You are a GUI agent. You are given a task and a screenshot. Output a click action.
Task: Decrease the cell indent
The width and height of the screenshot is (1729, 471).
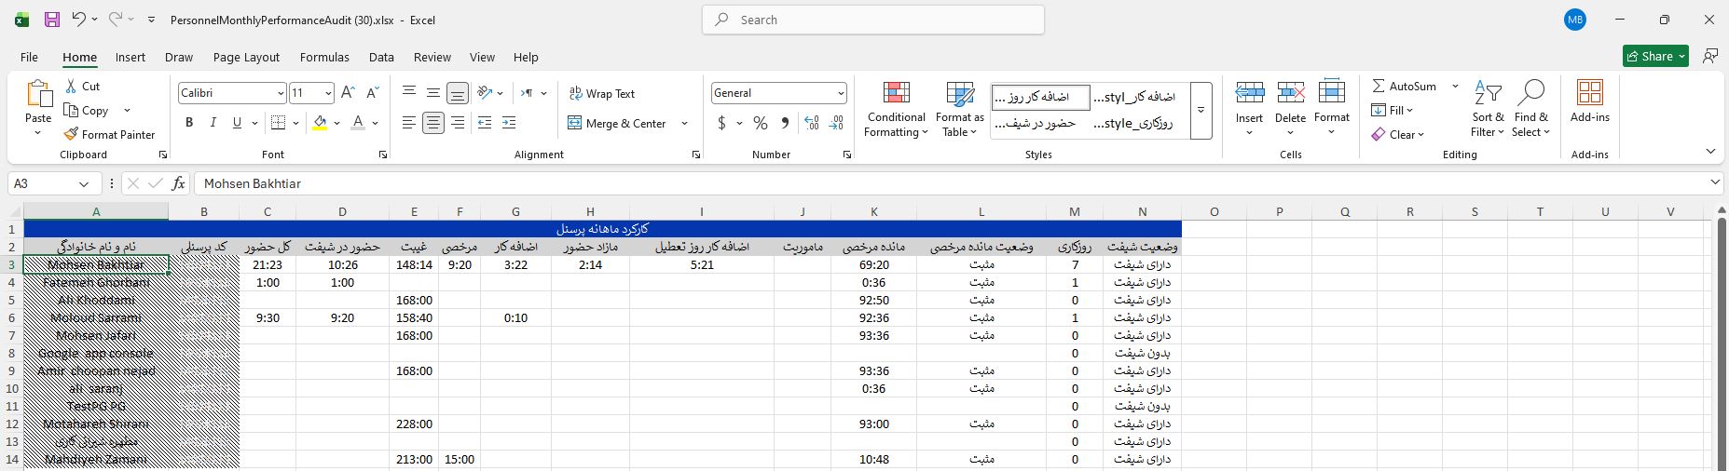(485, 123)
